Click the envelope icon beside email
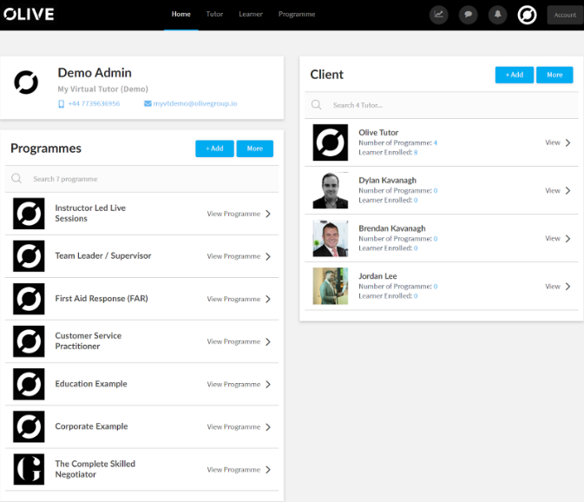Viewport: 584px width, 502px height. click(148, 103)
